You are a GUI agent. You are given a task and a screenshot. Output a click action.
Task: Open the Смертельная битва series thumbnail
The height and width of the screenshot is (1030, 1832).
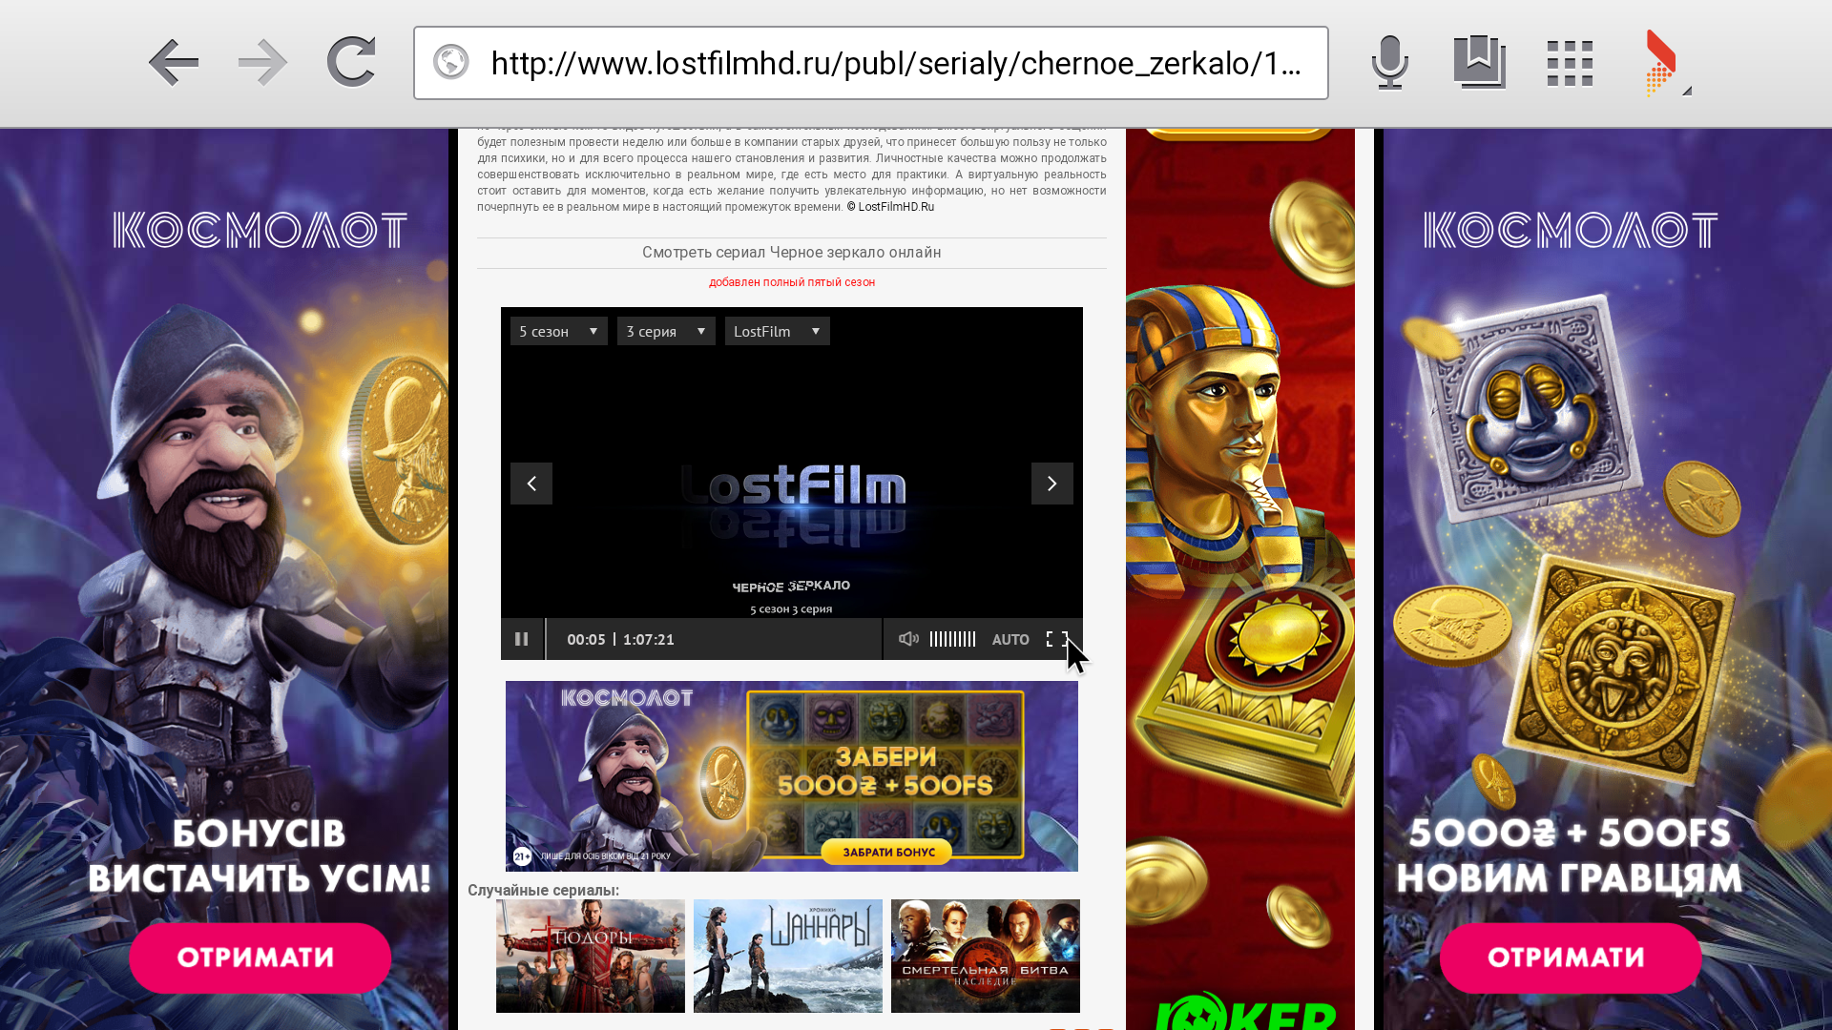tap(986, 956)
